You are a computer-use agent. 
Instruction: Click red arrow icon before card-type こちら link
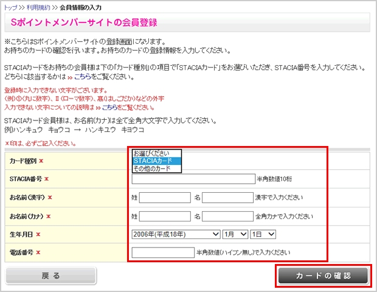70,77
